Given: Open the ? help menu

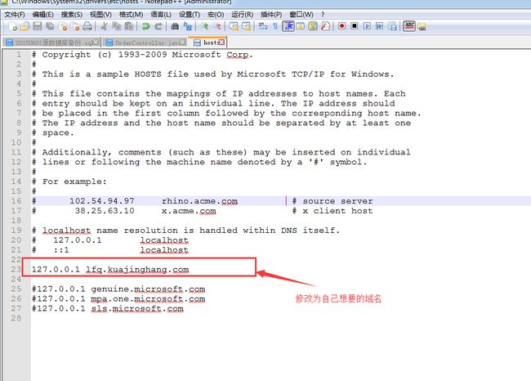Looking at the screenshot, I should click(x=323, y=15).
